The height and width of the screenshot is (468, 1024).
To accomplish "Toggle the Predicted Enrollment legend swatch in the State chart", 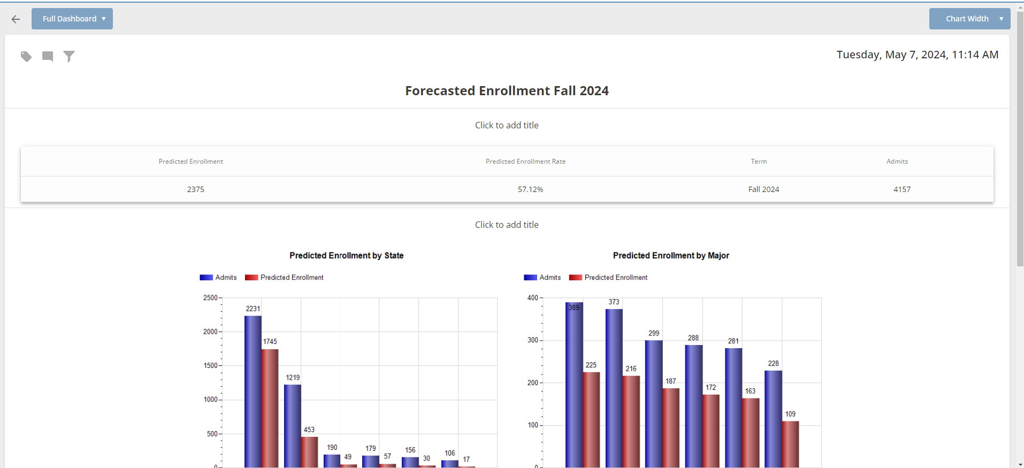I will click(251, 278).
